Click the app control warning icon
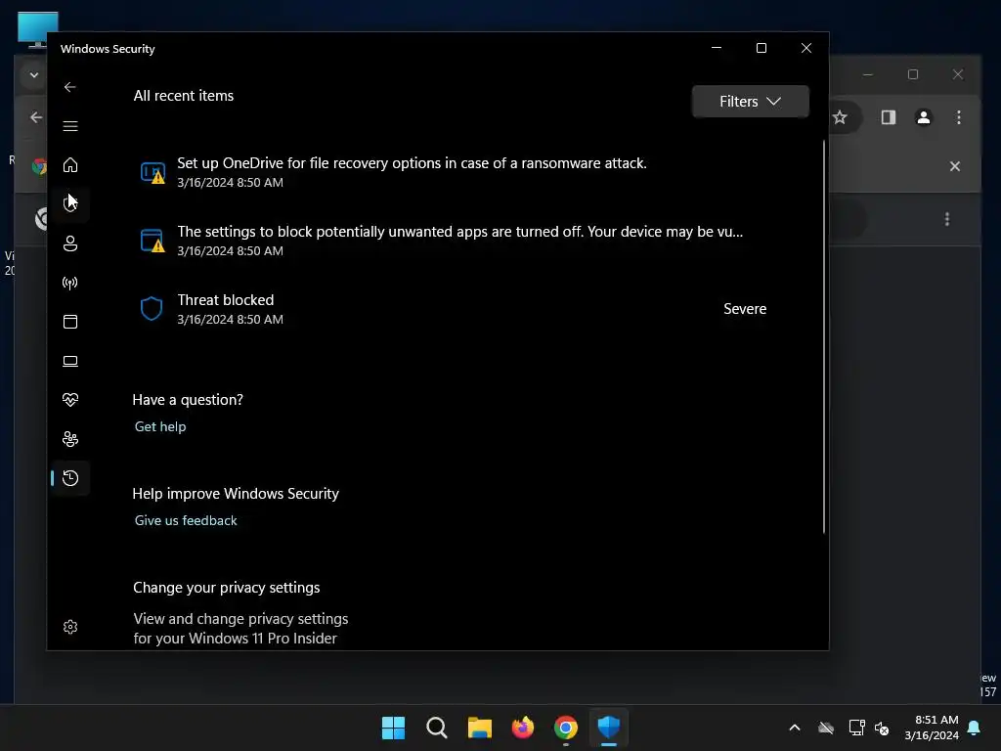 [152, 241]
